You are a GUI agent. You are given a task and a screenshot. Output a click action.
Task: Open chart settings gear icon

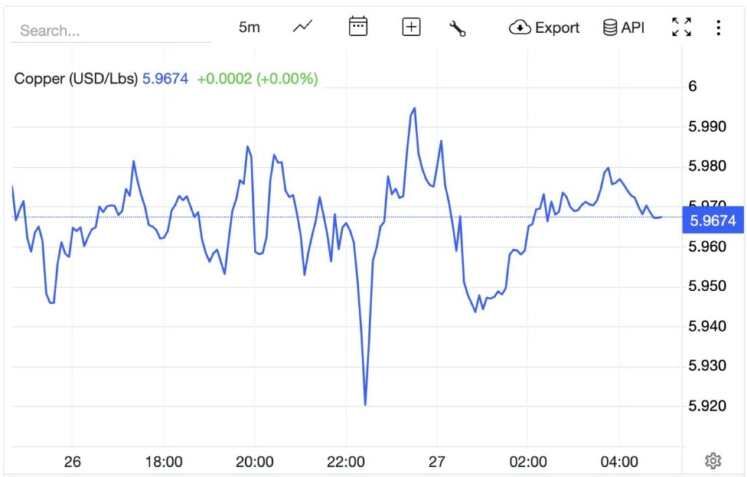pyautogui.click(x=713, y=461)
